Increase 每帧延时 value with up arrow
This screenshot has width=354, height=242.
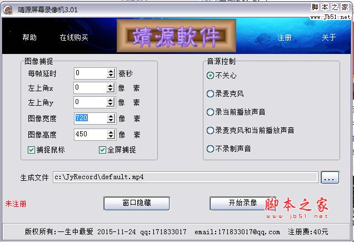[x=111, y=71]
